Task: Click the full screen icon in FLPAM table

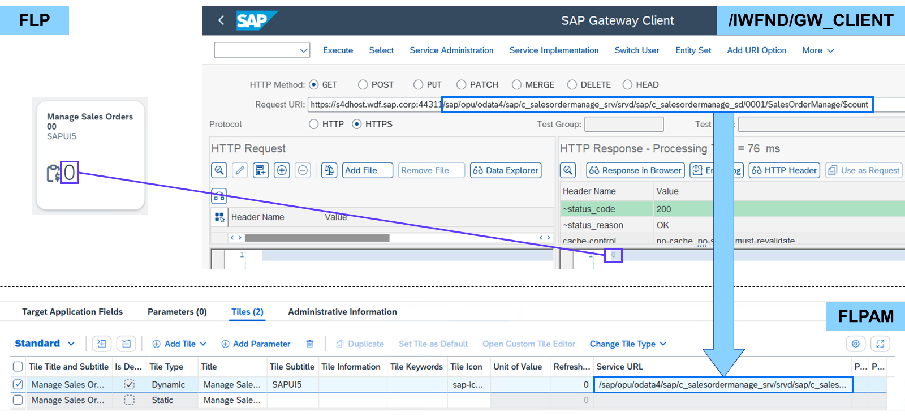Action: [880, 344]
